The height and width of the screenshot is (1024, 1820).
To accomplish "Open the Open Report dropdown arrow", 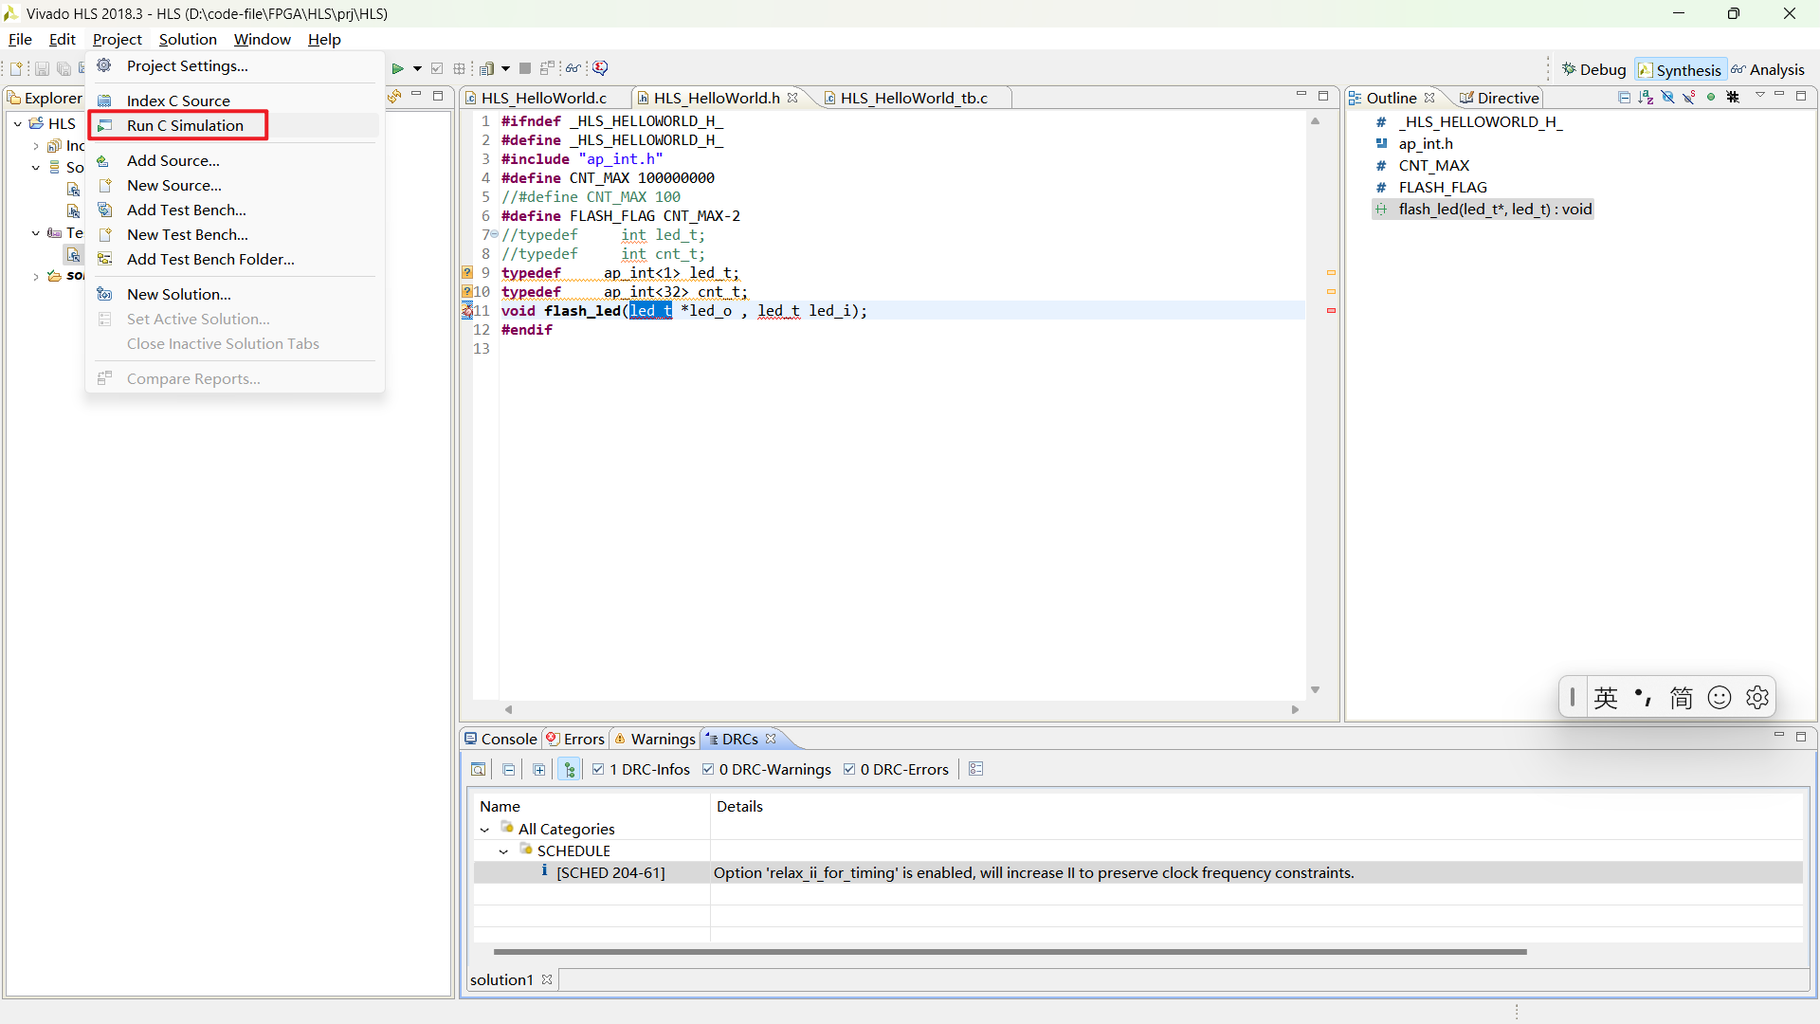I will pos(505,68).
